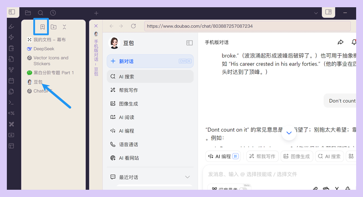Open the 豆包 bookmark
Screen dimensions: 363x197
(x=35, y=82)
